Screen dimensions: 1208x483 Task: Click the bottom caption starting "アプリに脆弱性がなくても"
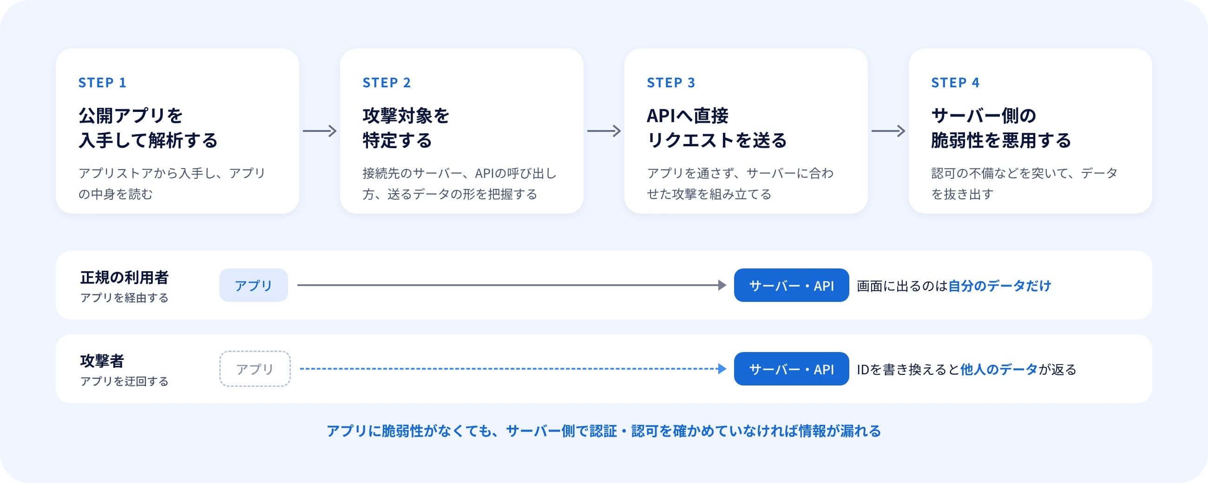pyautogui.click(x=604, y=431)
